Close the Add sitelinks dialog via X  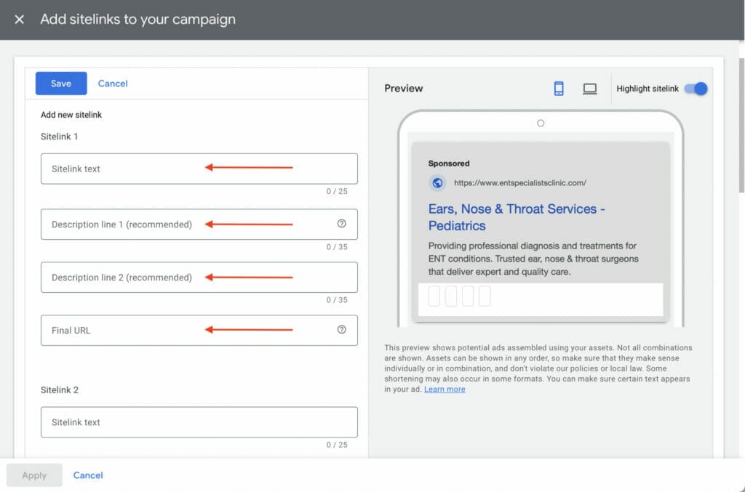(18, 19)
